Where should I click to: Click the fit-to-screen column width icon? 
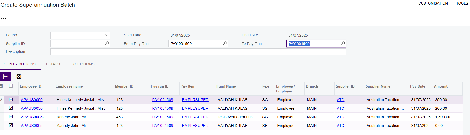pyautogui.click(x=5, y=77)
